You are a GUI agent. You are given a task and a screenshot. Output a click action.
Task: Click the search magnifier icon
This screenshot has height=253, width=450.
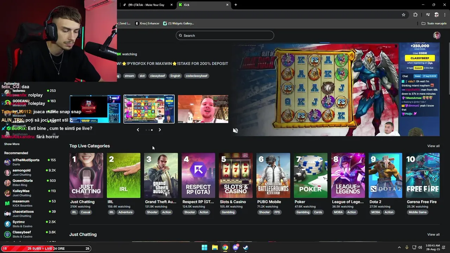pos(180,35)
